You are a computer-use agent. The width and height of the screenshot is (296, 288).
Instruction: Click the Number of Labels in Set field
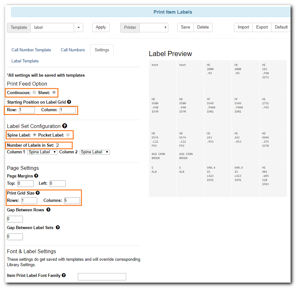click(x=64, y=145)
